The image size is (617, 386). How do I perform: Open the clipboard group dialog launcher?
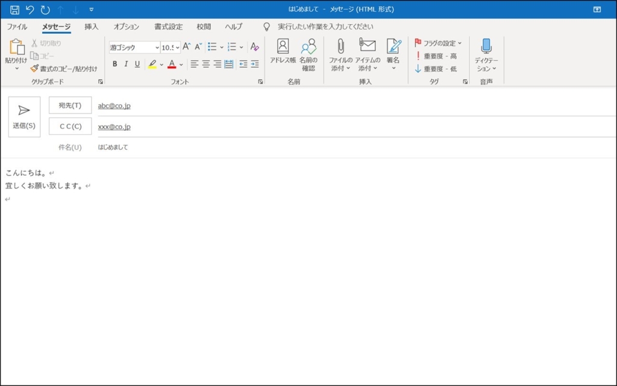pos(101,82)
